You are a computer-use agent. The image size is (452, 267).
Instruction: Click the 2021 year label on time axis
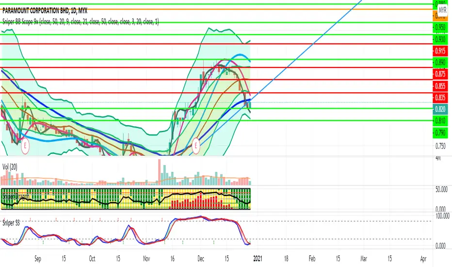point(258,259)
